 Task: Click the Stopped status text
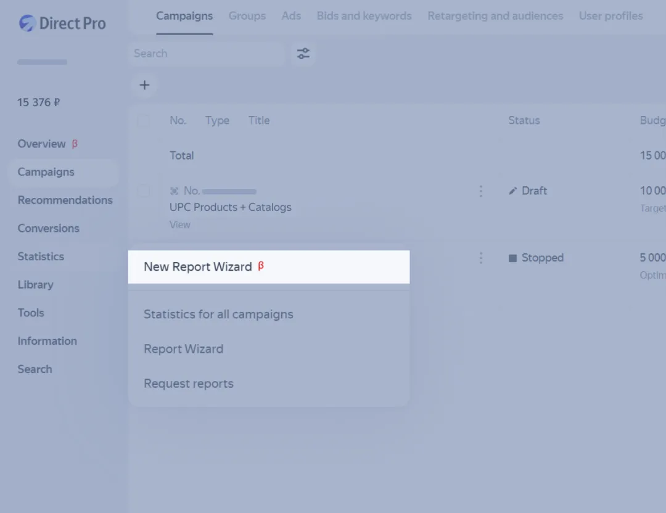(x=543, y=258)
